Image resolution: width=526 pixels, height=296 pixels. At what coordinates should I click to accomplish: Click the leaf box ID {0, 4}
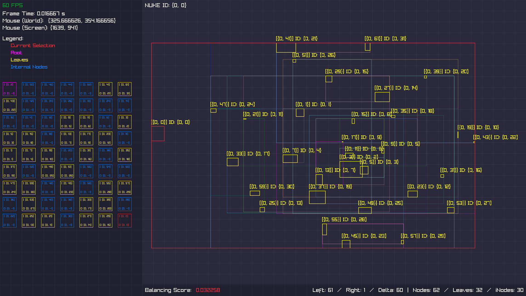(290, 159)
